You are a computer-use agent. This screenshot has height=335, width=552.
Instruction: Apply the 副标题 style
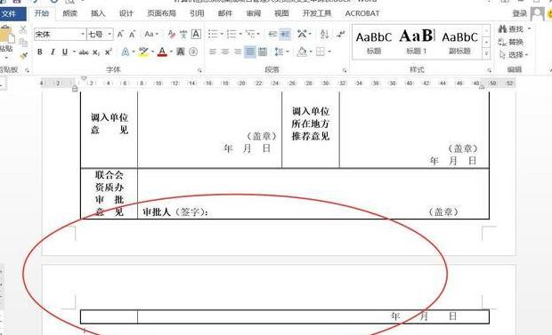pyautogui.click(x=459, y=43)
